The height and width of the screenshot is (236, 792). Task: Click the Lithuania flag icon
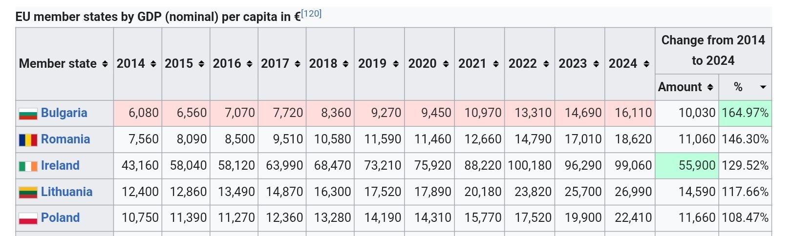pyautogui.click(x=28, y=193)
